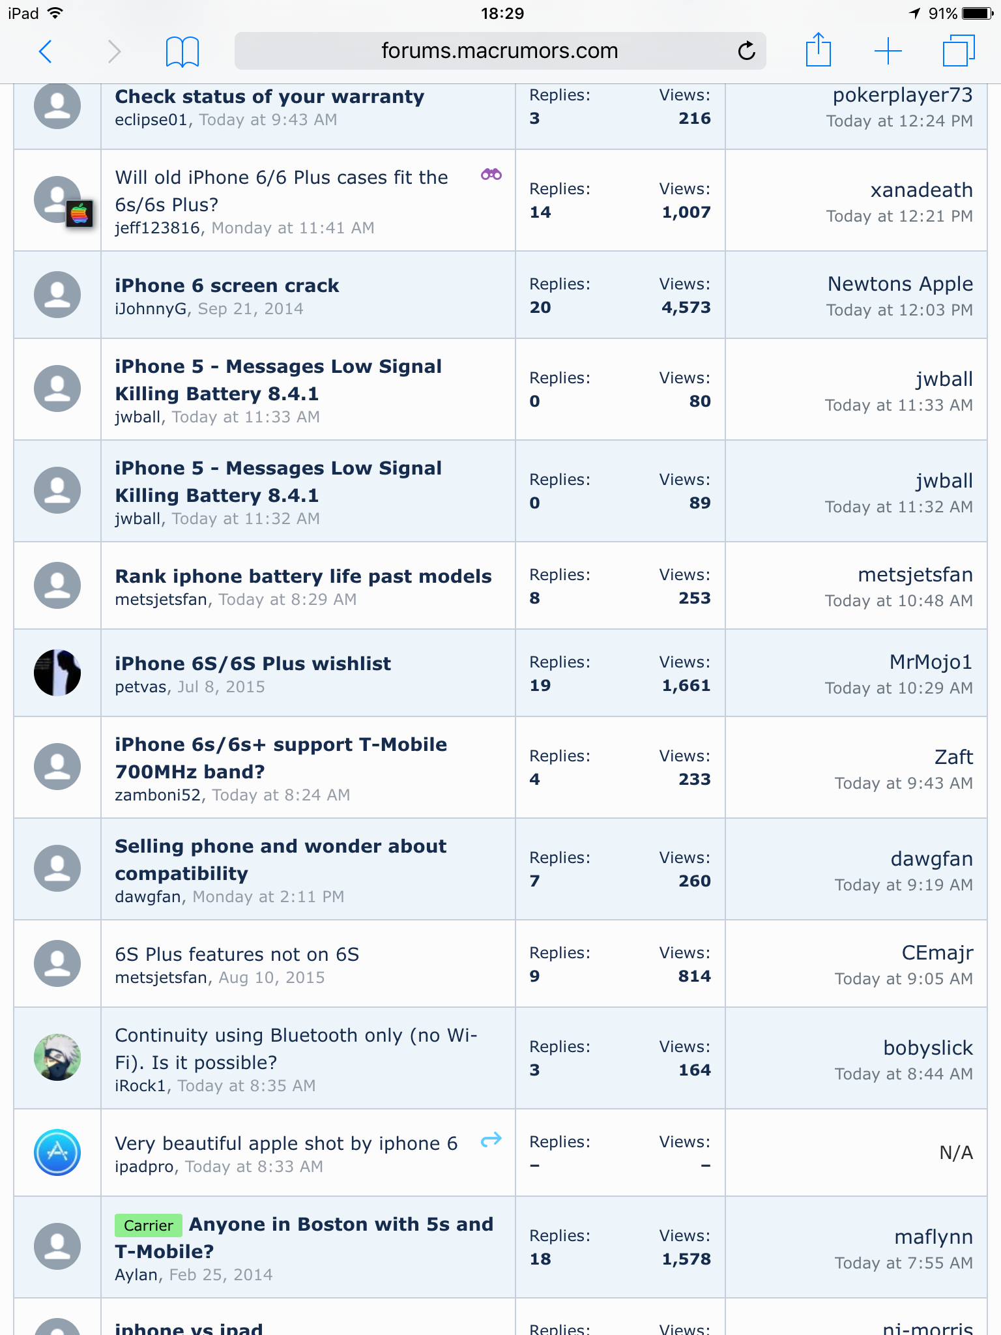Tap Safari back arrow button
1001x1335 pixels.
[x=45, y=51]
